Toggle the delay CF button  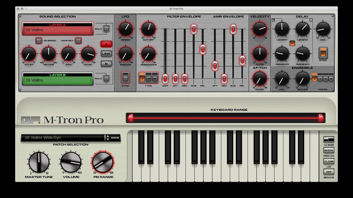[x=292, y=43]
